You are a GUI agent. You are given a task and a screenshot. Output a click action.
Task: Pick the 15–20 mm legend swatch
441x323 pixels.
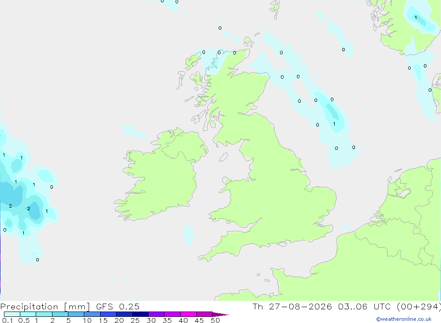108,314
